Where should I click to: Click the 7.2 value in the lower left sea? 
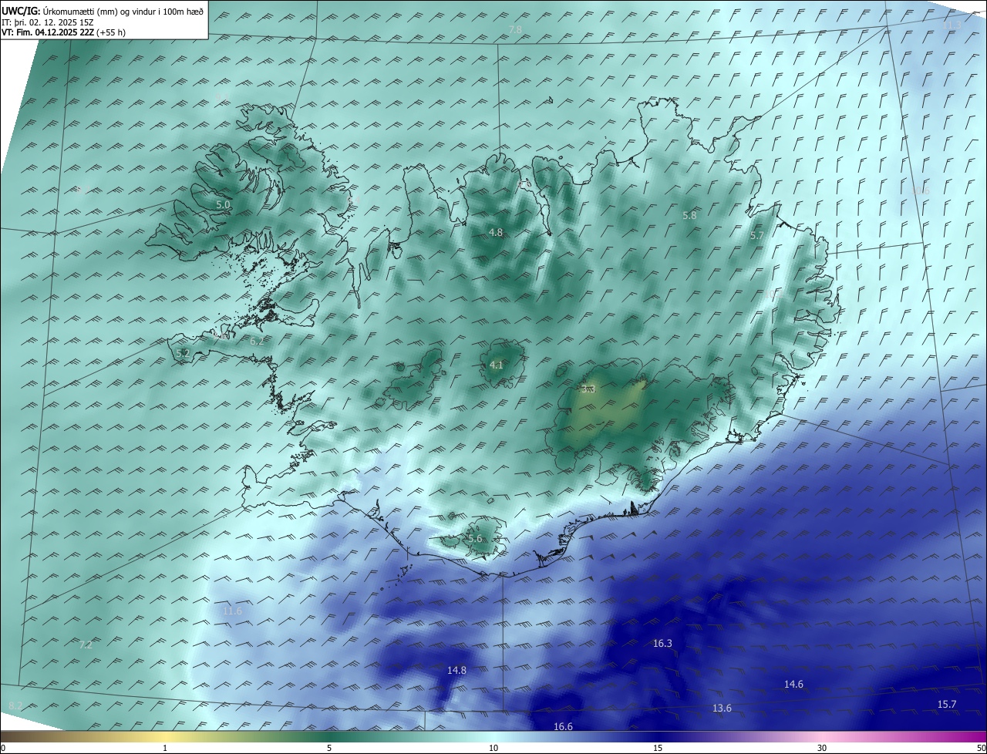coord(86,645)
